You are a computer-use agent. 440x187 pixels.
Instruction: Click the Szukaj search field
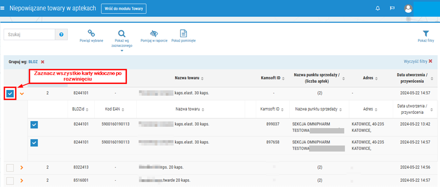[x=29, y=35]
